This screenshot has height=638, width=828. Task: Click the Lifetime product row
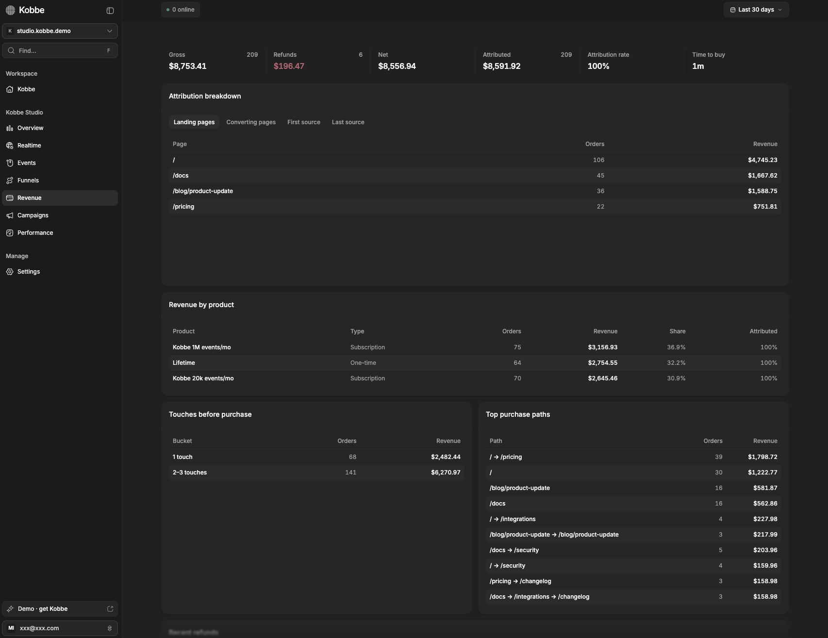coord(475,363)
